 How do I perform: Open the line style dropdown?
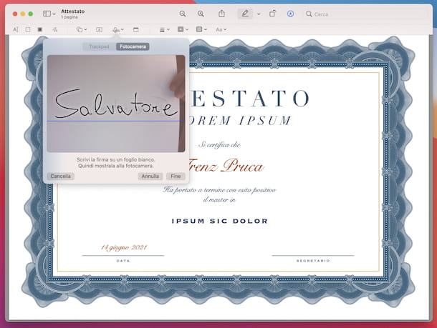(164, 29)
